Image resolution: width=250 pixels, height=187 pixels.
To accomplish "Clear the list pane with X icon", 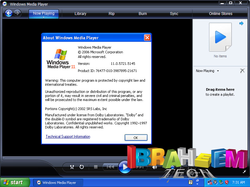I will pyautogui.click(x=242, y=71).
